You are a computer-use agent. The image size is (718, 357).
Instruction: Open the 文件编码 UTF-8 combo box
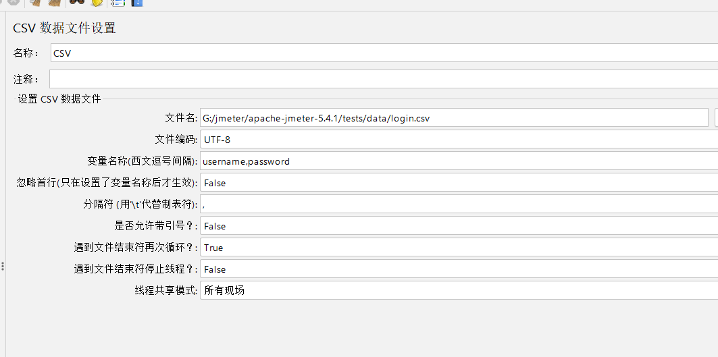click(458, 140)
